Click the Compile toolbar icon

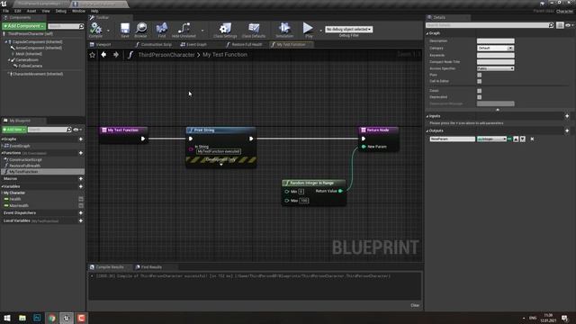[96, 29]
